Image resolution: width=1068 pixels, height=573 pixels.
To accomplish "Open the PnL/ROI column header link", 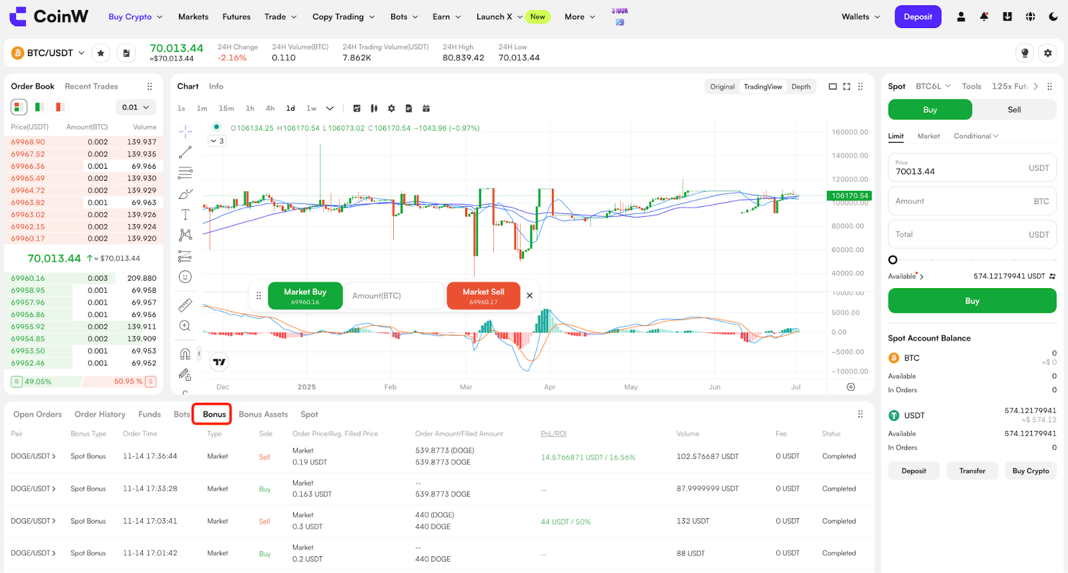I will pyautogui.click(x=553, y=434).
